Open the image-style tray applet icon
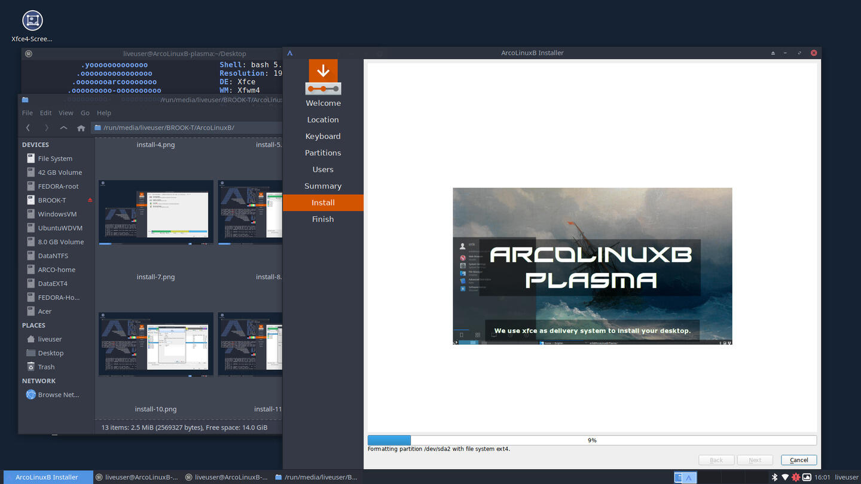This screenshot has height=484, width=861. (x=807, y=477)
